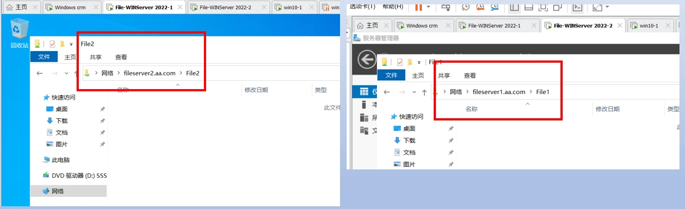Open 查看 ribbon tab in File1 window
The width and height of the screenshot is (685, 209).
(470, 75)
